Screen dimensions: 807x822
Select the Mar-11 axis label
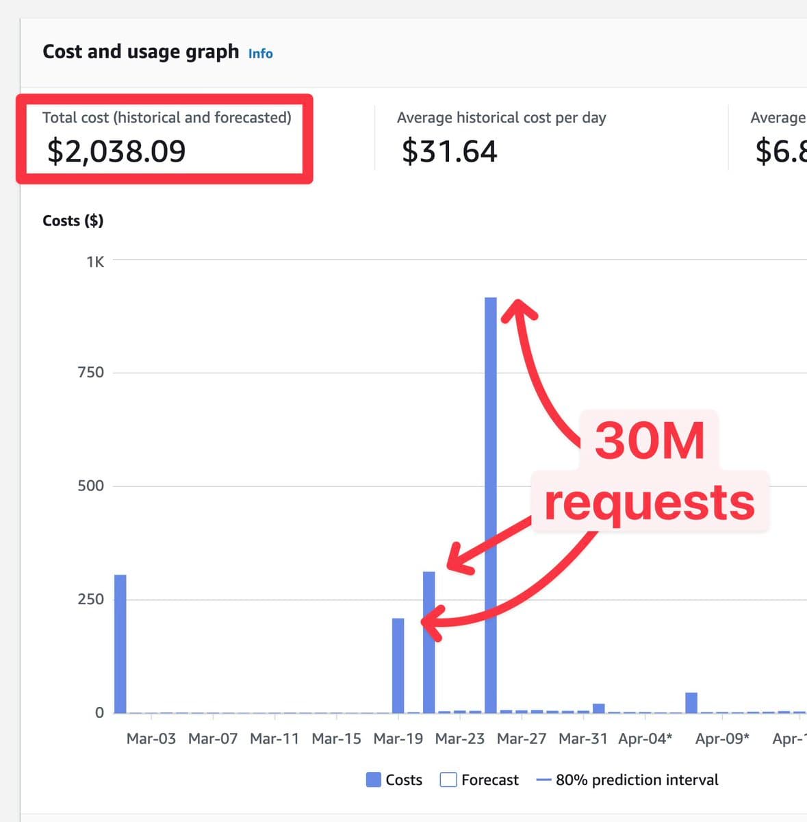coord(274,739)
